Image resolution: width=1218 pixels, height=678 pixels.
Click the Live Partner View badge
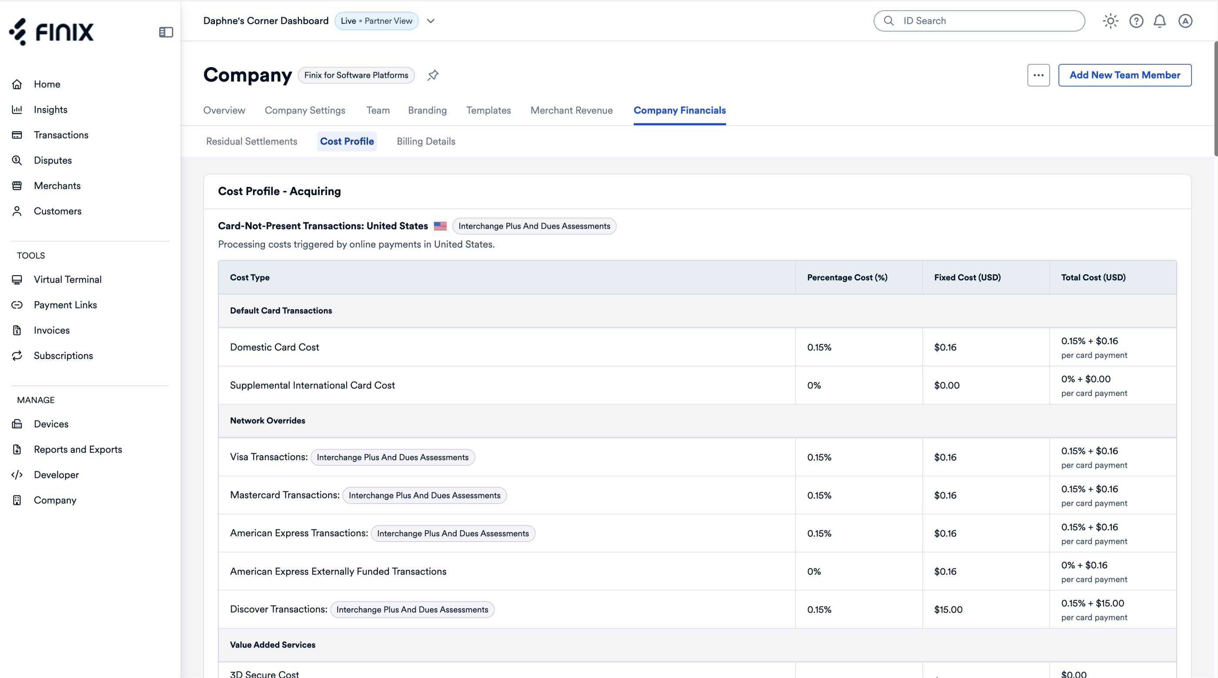click(376, 21)
